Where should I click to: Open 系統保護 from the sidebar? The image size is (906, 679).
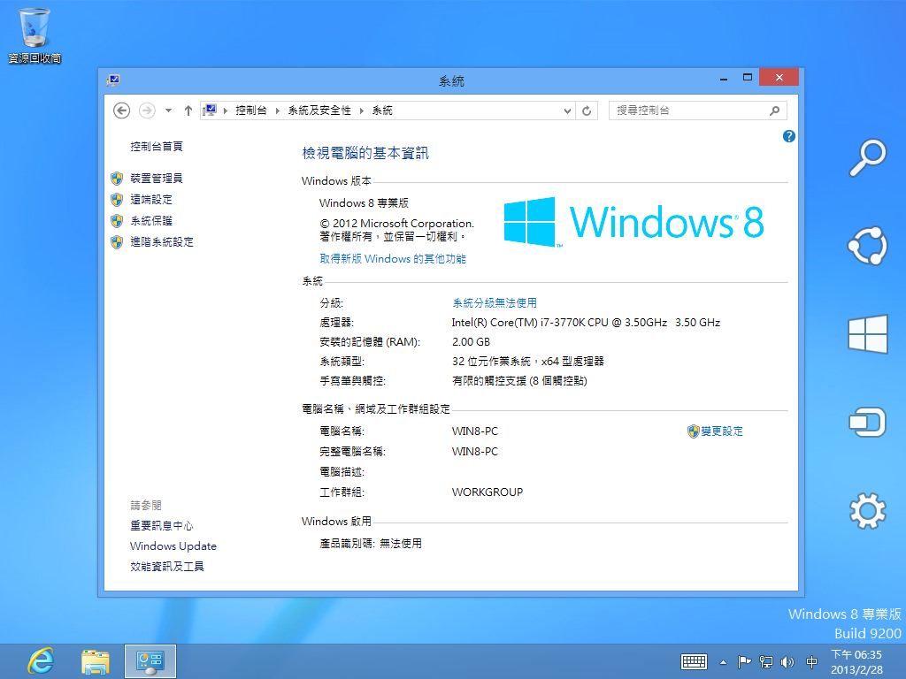(151, 221)
